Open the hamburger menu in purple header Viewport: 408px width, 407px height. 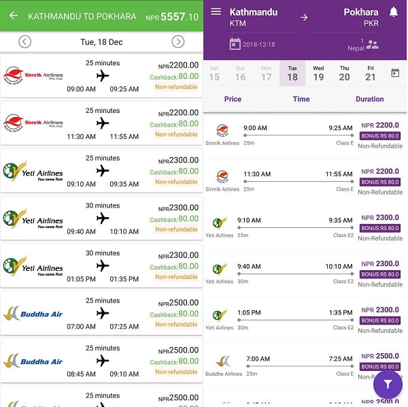coord(216,12)
